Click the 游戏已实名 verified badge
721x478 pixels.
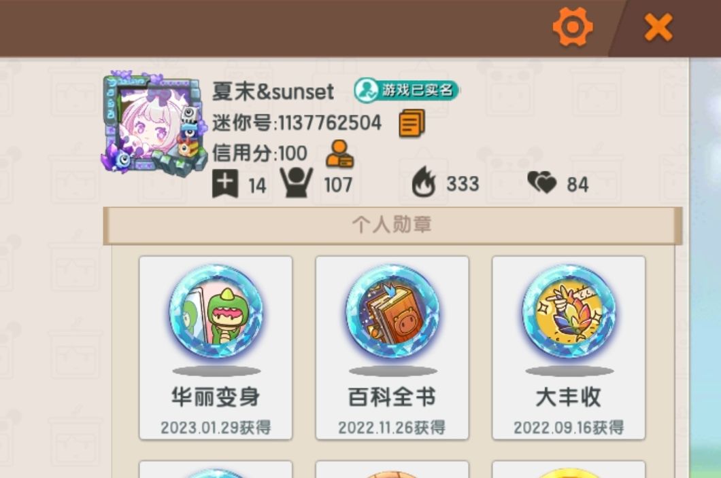[407, 90]
